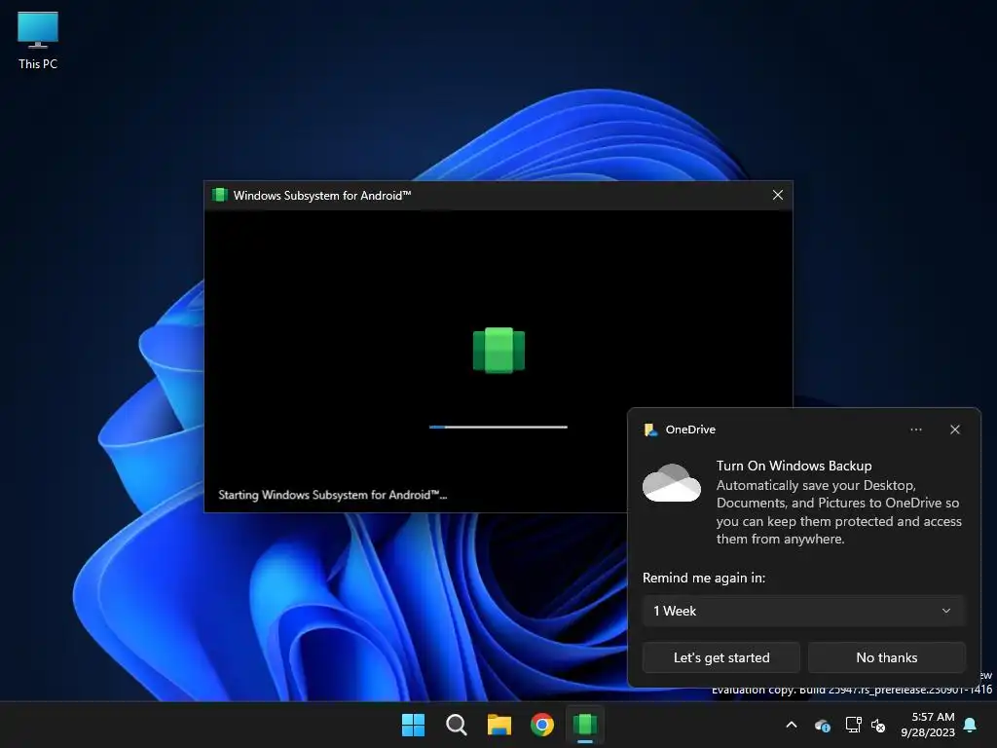Open the Windows Start menu
Screen dimensions: 997x748
(413, 725)
